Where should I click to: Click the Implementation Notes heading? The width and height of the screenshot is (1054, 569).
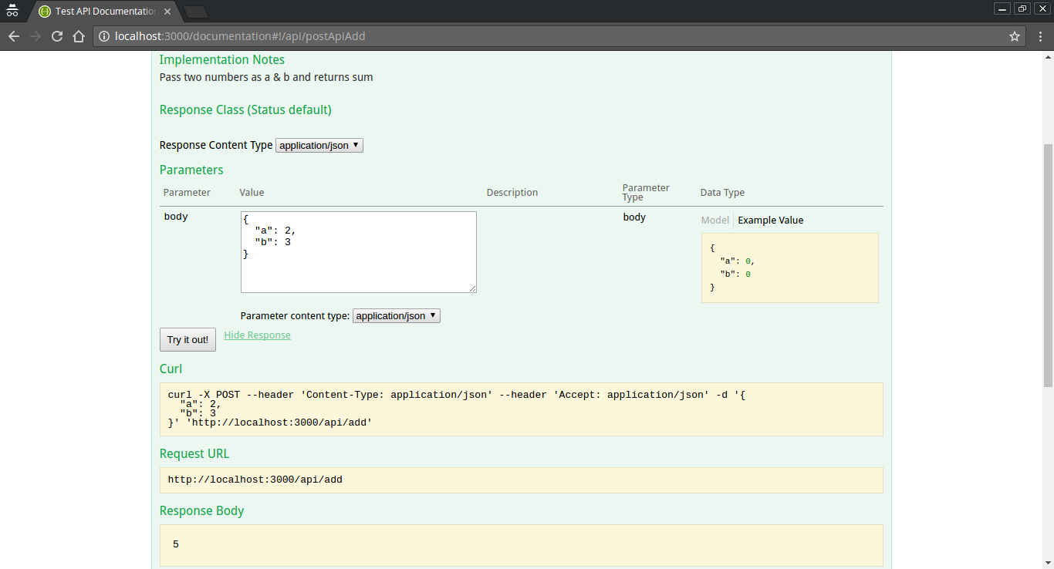click(x=222, y=59)
